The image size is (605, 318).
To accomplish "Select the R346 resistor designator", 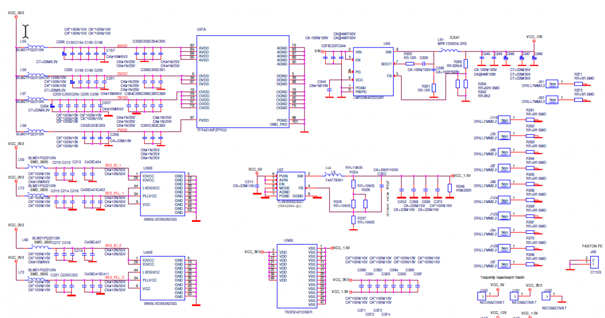I will (460, 186).
